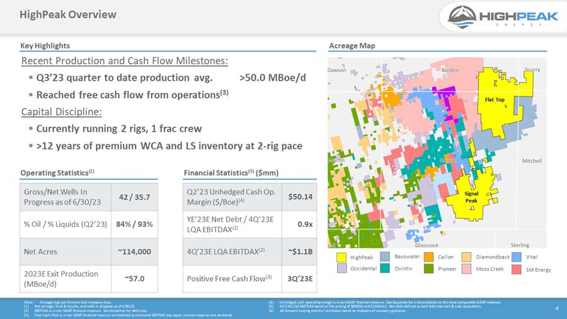Click the SM Energy red legend swatch
Image resolution: width=567 pixels, height=319 pixels.
[517, 269]
